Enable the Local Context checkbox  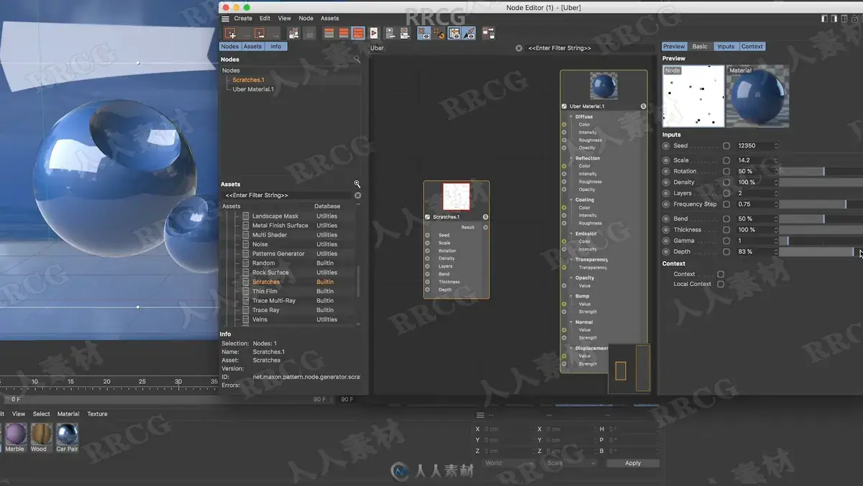coord(721,284)
